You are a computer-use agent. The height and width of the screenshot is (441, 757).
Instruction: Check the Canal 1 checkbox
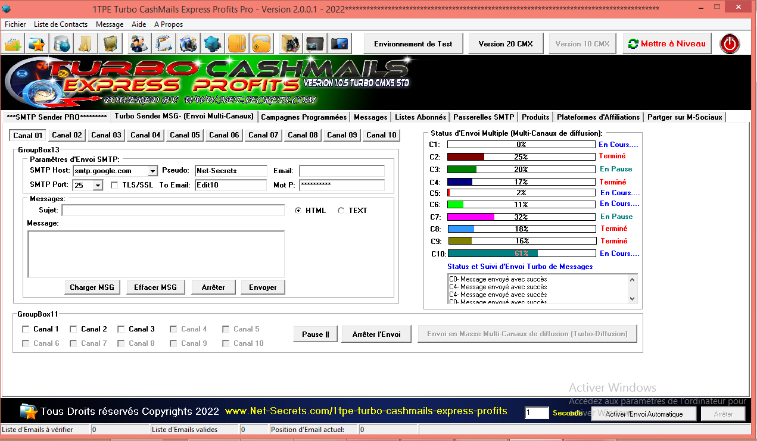click(x=26, y=329)
